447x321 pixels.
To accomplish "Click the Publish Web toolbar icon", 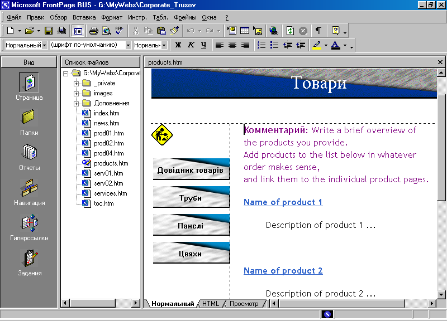I will point(61,31).
